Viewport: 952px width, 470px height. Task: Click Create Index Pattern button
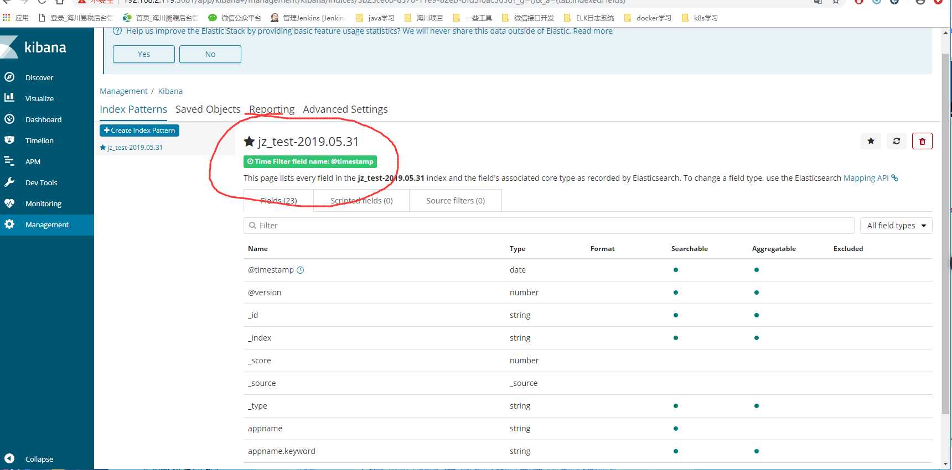(139, 130)
